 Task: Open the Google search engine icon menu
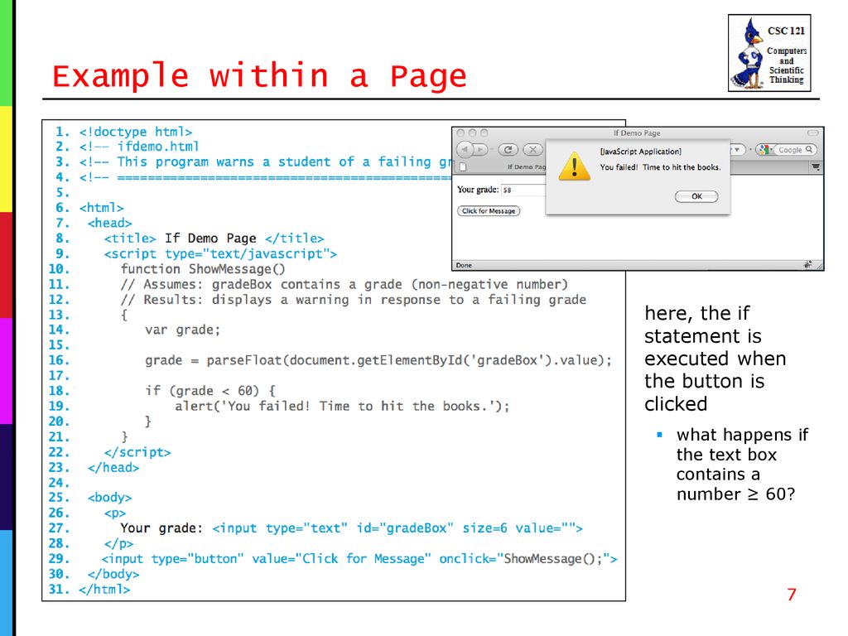tap(764, 150)
